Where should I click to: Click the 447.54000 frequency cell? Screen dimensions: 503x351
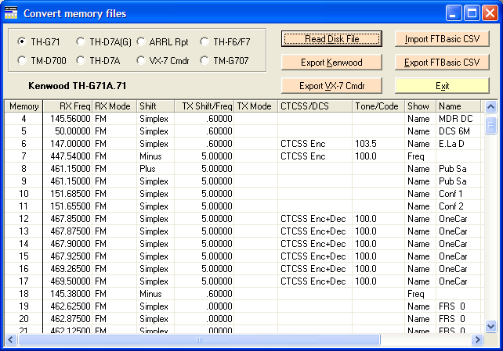67,156
